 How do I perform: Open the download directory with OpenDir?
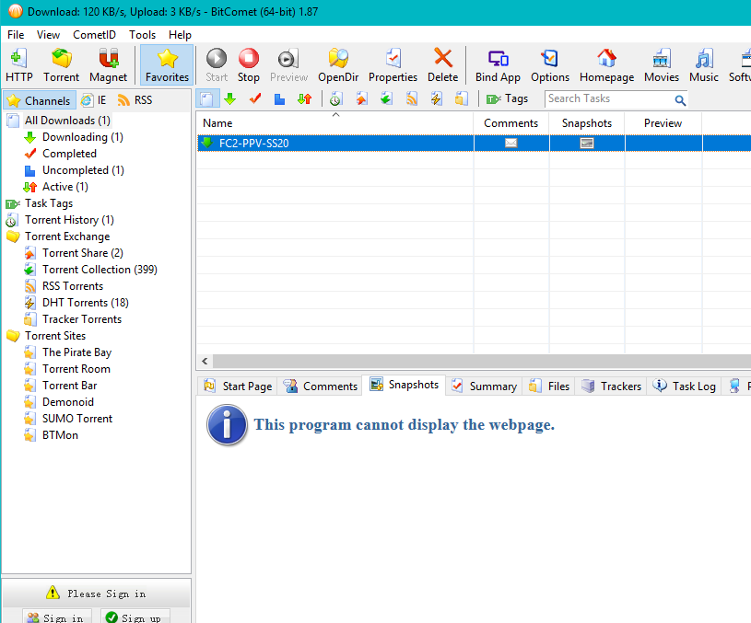[338, 65]
